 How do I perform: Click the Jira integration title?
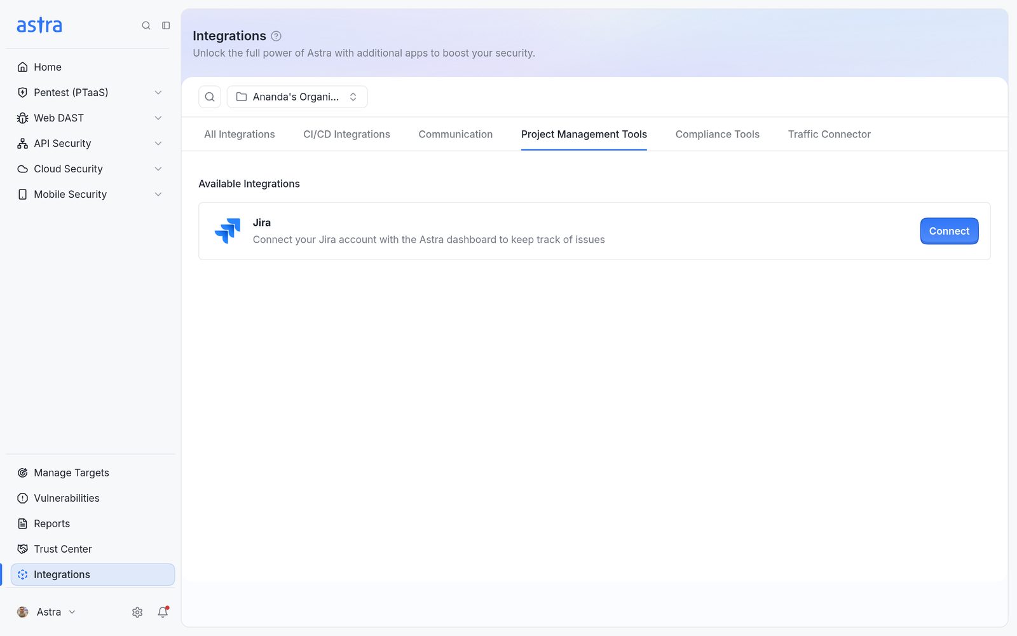[x=262, y=223]
